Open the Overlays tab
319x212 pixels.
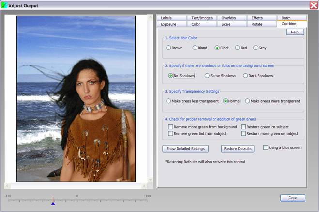click(x=232, y=18)
